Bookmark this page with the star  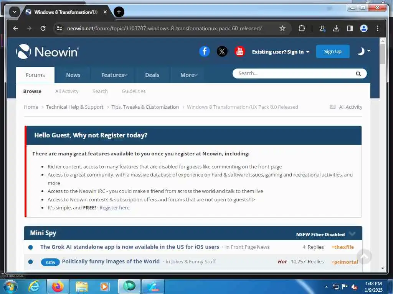tap(282, 28)
